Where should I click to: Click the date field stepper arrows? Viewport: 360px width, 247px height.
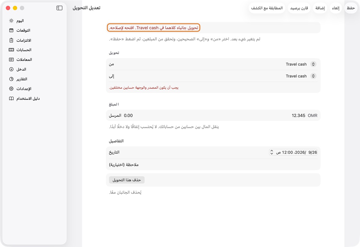(272, 152)
